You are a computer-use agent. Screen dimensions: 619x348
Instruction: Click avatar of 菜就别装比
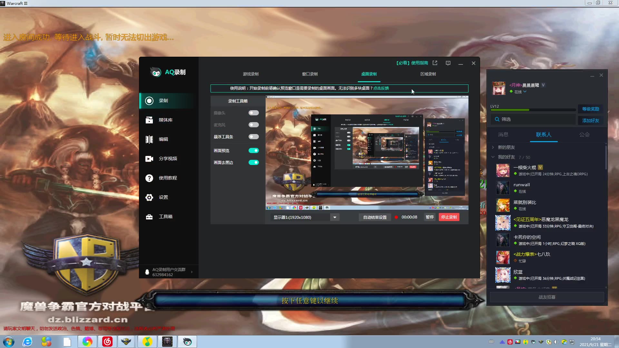pyautogui.click(x=503, y=205)
